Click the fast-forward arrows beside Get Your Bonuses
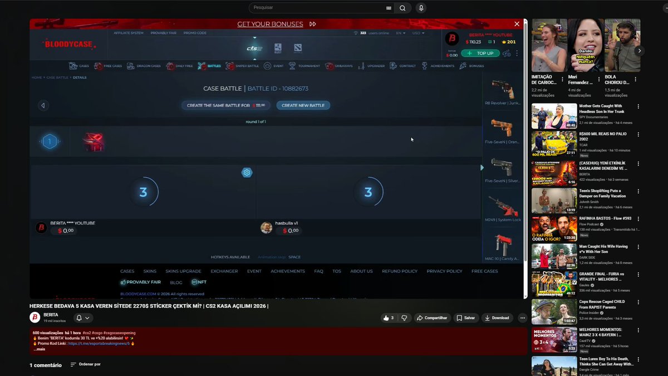The width and height of the screenshot is (668, 376). (313, 24)
